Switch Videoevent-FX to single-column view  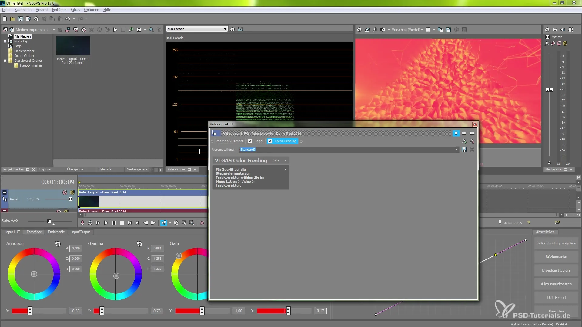456,133
